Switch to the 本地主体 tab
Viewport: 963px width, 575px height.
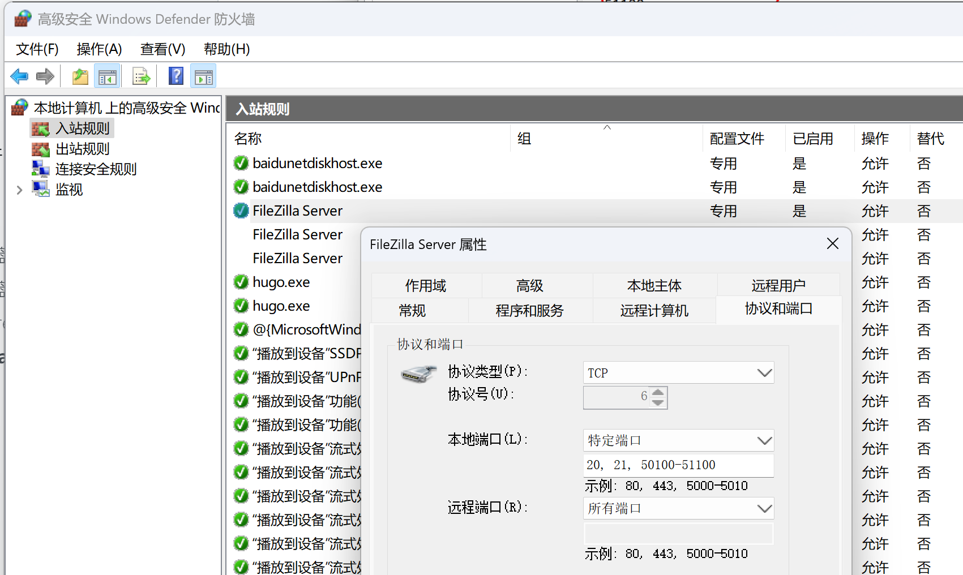[655, 286]
